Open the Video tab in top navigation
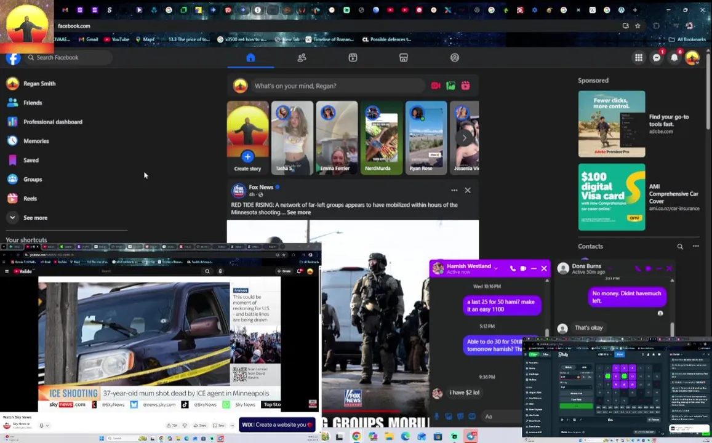 (353, 58)
